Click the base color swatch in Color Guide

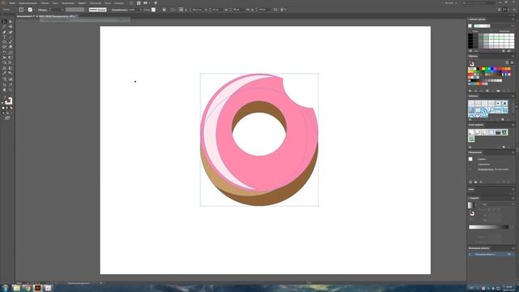pyautogui.click(x=470, y=26)
